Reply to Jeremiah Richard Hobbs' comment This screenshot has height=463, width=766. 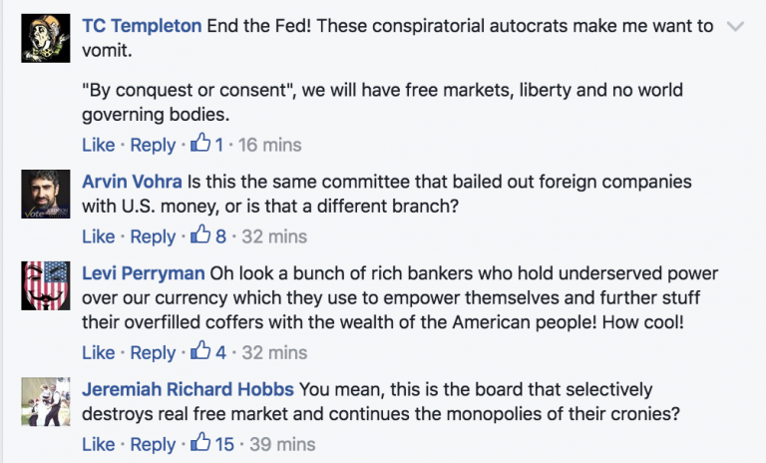click(x=153, y=444)
